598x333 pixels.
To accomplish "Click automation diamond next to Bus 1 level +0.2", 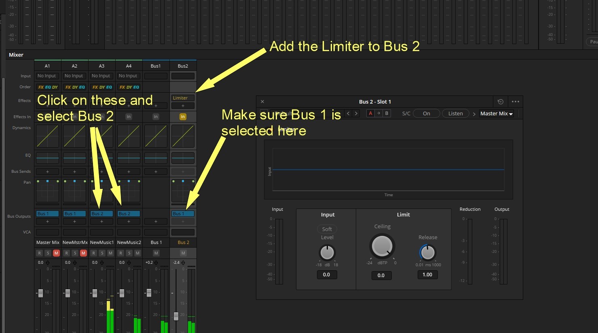I will (156, 263).
